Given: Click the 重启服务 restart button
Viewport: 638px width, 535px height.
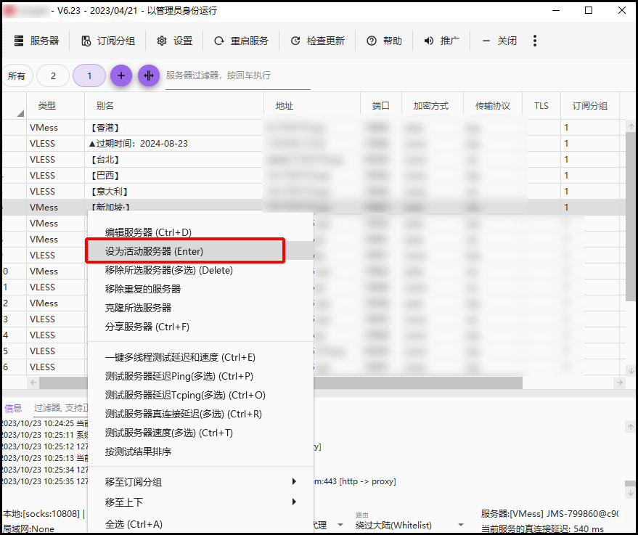Looking at the screenshot, I should [241, 41].
